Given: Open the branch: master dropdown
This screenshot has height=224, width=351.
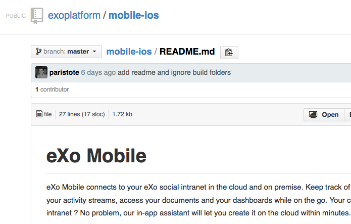Looking at the screenshot, I should 67,52.
